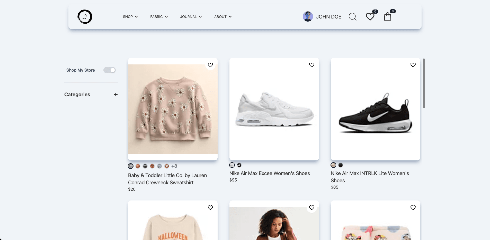Select the black color swatch for INTRLK Lite shoes
This screenshot has width=490, height=240.
pyautogui.click(x=340, y=165)
